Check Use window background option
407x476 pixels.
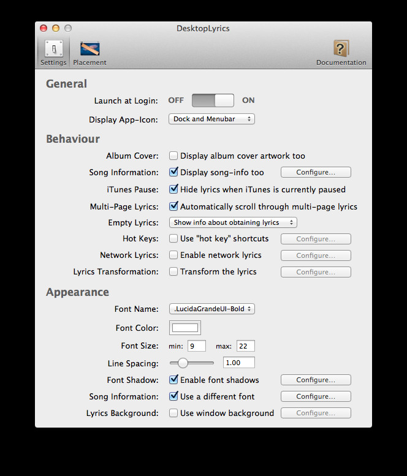(173, 413)
